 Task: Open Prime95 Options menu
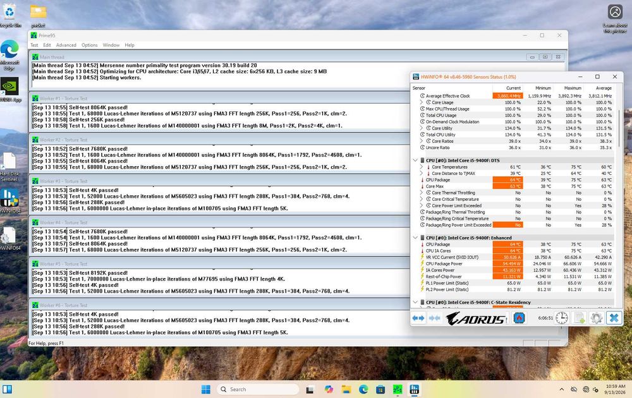[90, 45]
